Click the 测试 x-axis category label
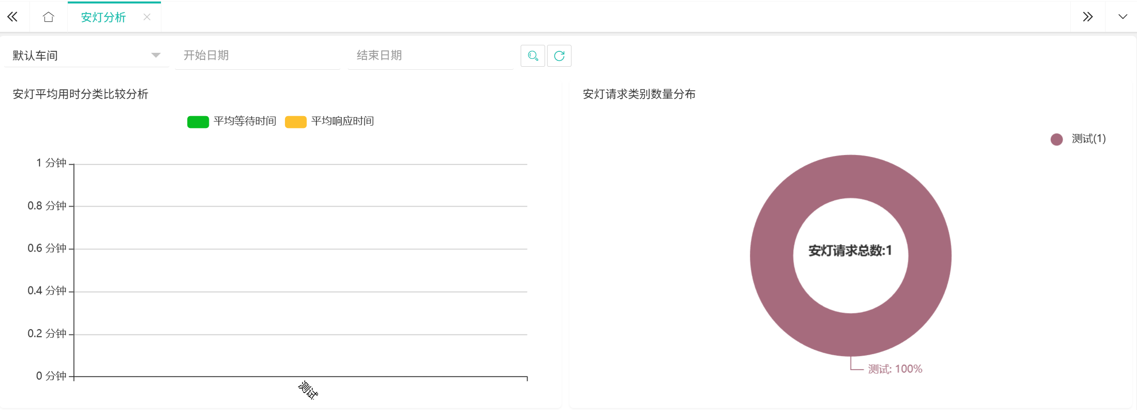This screenshot has height=410, width=1137. point(308,390)
